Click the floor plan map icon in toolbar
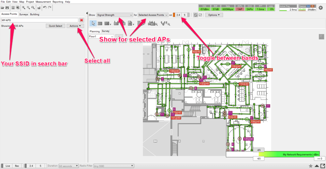Screen dimensions: 326x169 click(x=13, y=8)
